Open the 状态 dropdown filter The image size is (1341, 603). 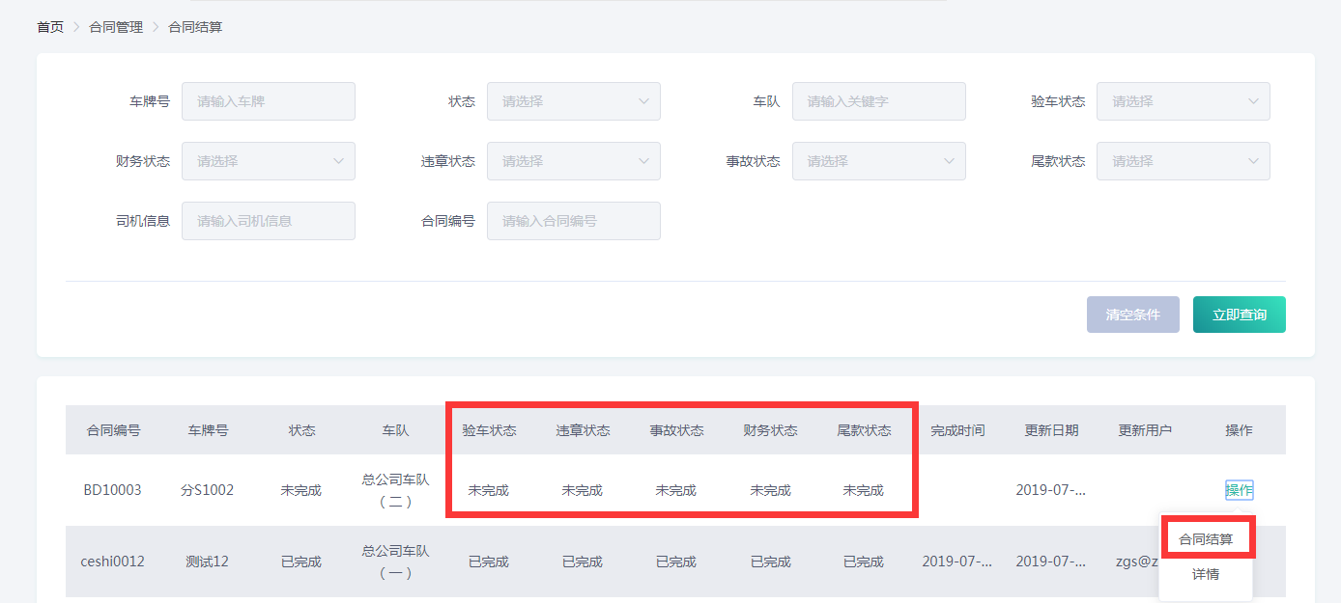(x=573, y=101)
